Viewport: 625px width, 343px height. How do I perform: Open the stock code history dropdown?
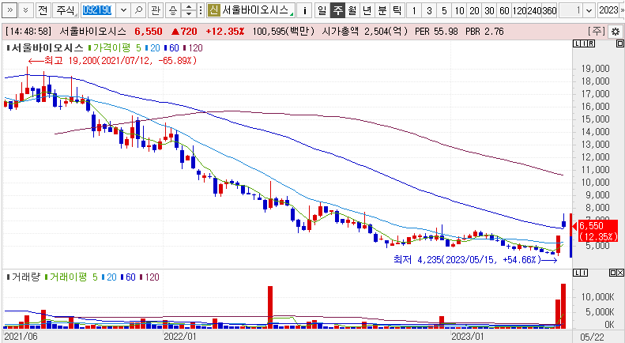123,10
